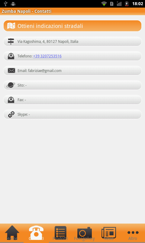Switch to the Prodotti tab

60,233
